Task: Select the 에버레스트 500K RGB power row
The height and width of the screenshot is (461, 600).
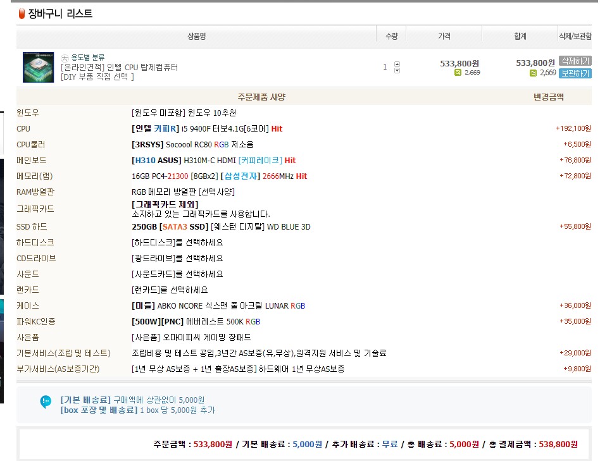Action: point(304,321)
